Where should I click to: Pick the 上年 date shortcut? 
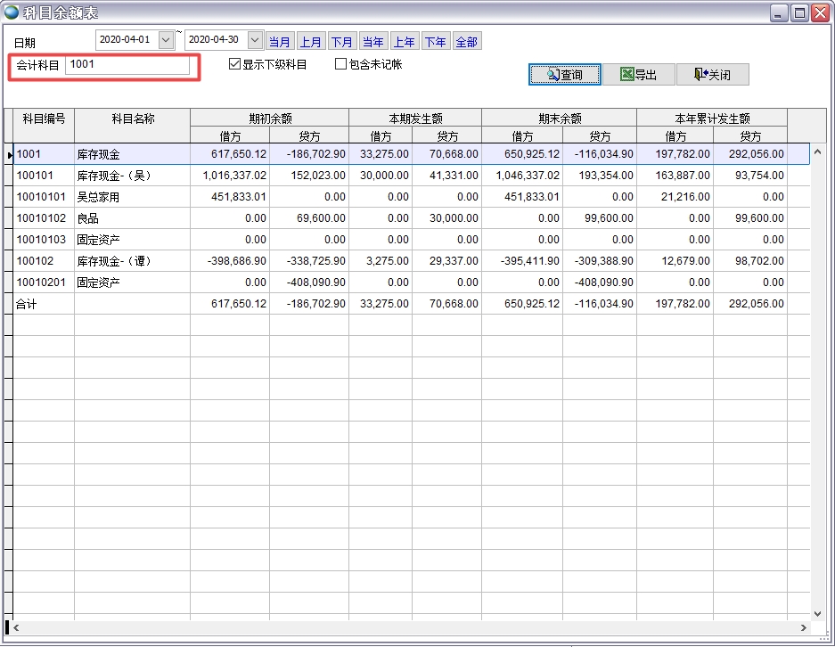tap(404, 42)
